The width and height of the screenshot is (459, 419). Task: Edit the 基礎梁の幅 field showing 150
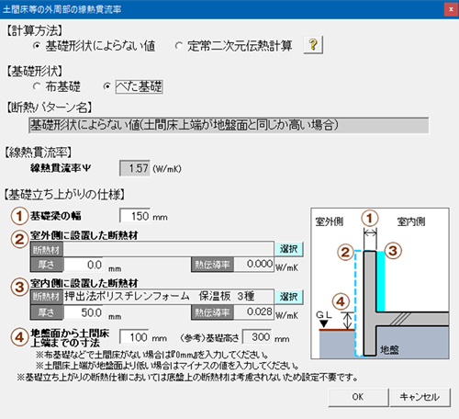click(x=135, y=216)
